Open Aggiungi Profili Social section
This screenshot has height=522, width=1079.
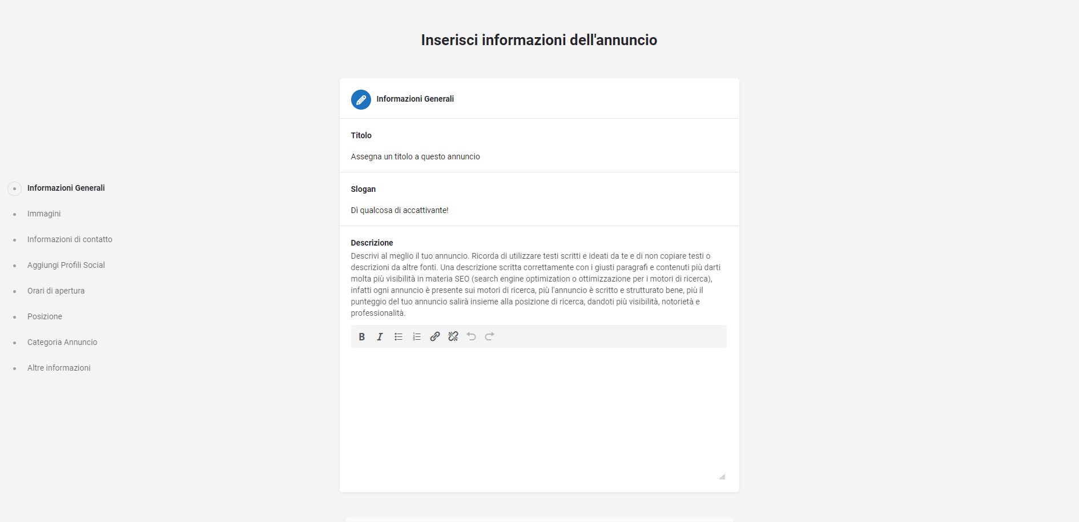pyautogui.click(x=66, y=265)
